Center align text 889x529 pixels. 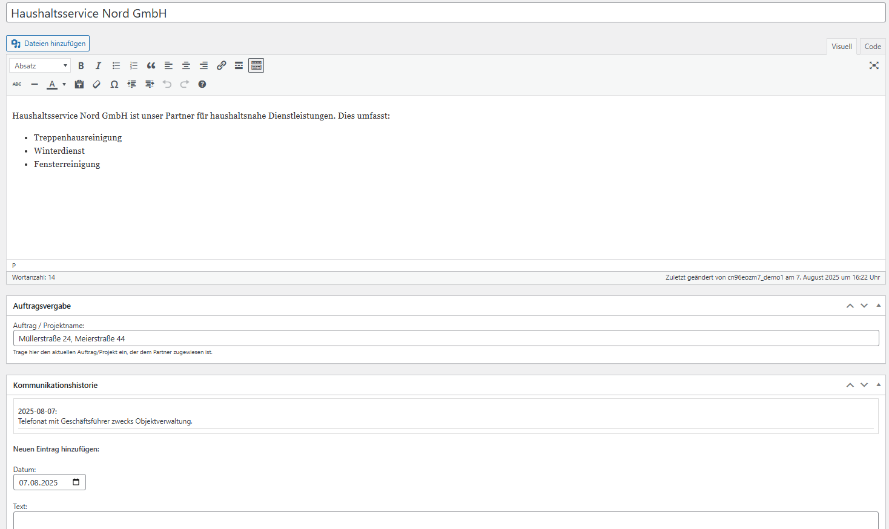tap(187, 65)
